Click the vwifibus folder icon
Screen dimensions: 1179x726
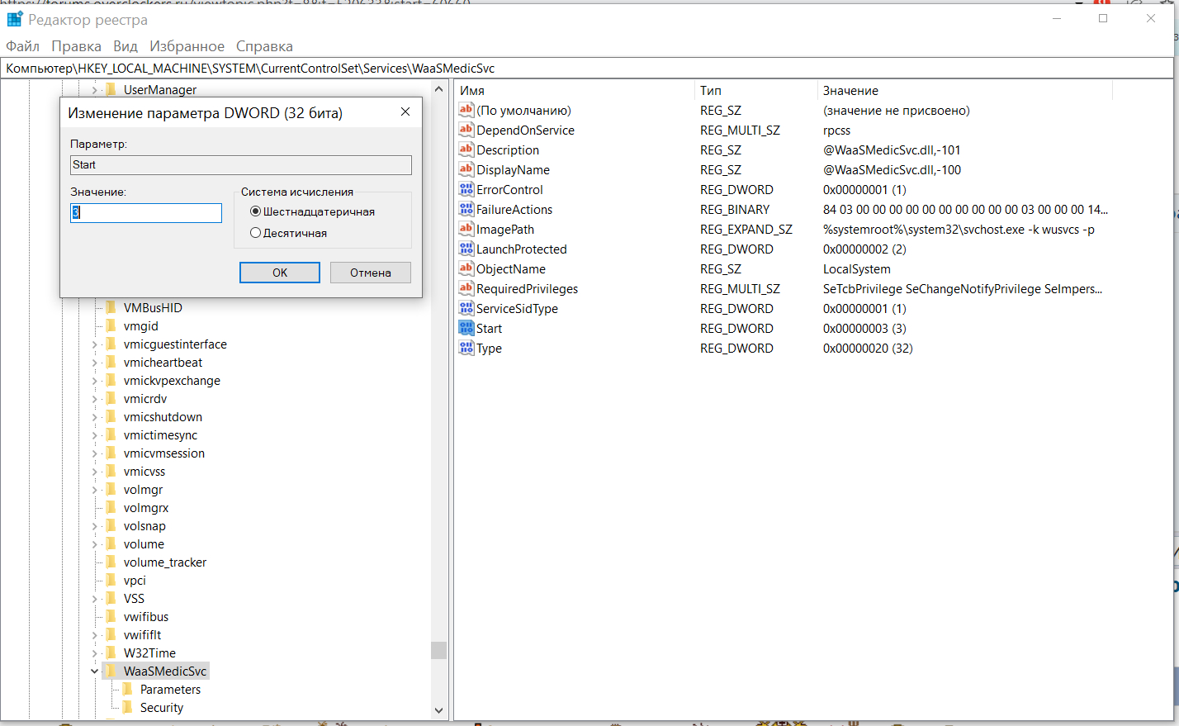(111, 616)
